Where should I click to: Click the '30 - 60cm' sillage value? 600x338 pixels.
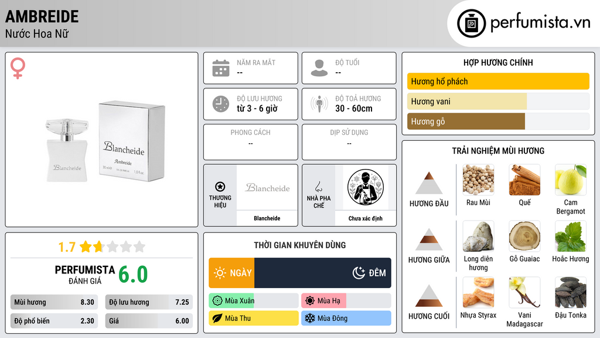coord(354,109)
